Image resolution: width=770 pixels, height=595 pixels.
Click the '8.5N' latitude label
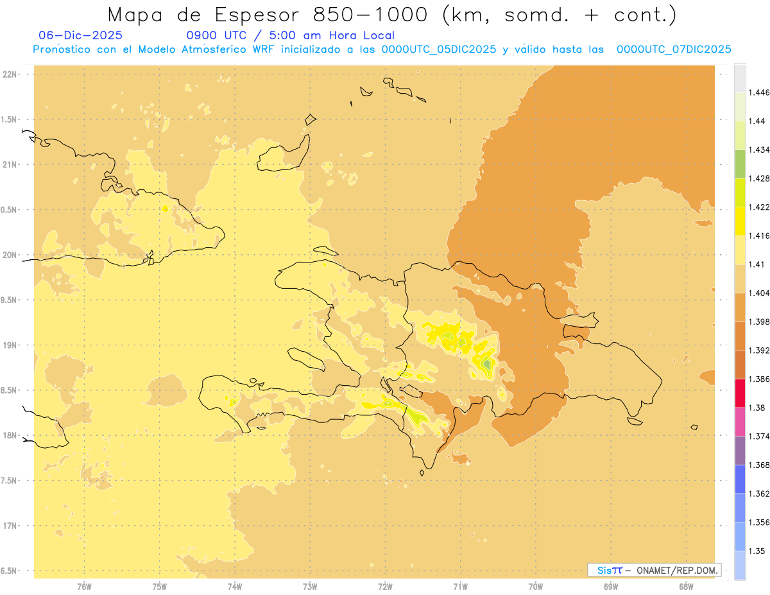10,390
